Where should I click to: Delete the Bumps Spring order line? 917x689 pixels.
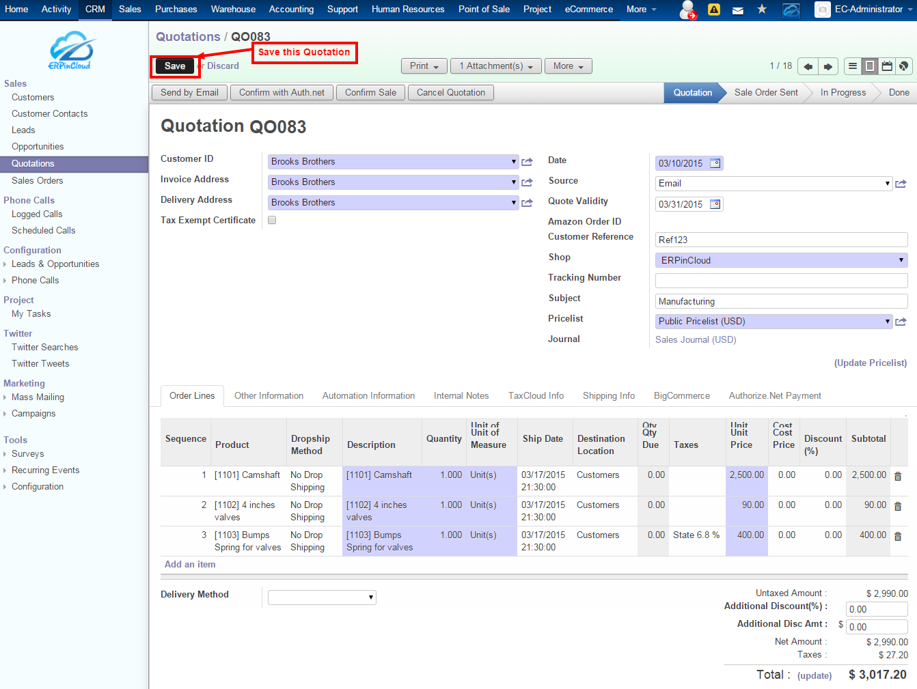point(898,537)
